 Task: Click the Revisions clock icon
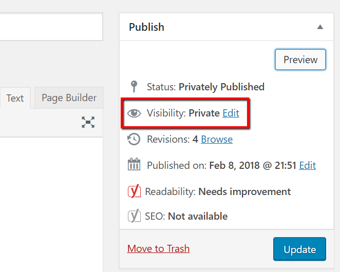(134, 139)
